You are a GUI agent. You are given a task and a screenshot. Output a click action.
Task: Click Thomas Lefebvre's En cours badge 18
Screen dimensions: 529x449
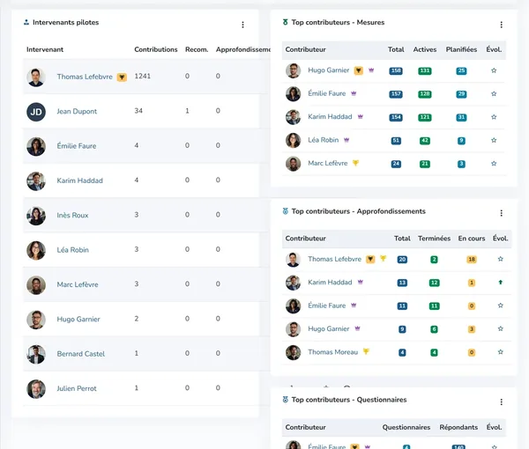472,260
